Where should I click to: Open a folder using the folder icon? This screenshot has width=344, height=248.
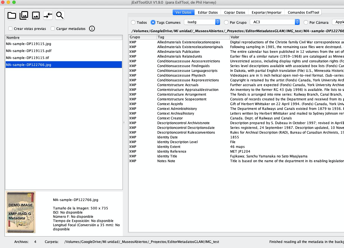pyautogui.click(x=11, y=16)
